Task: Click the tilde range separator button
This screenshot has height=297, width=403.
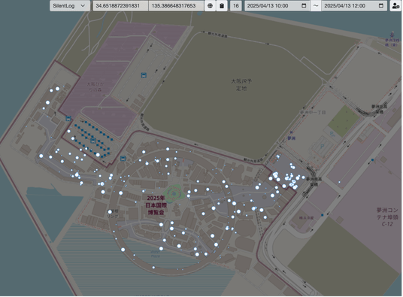Action: click(x=316, y=6)
